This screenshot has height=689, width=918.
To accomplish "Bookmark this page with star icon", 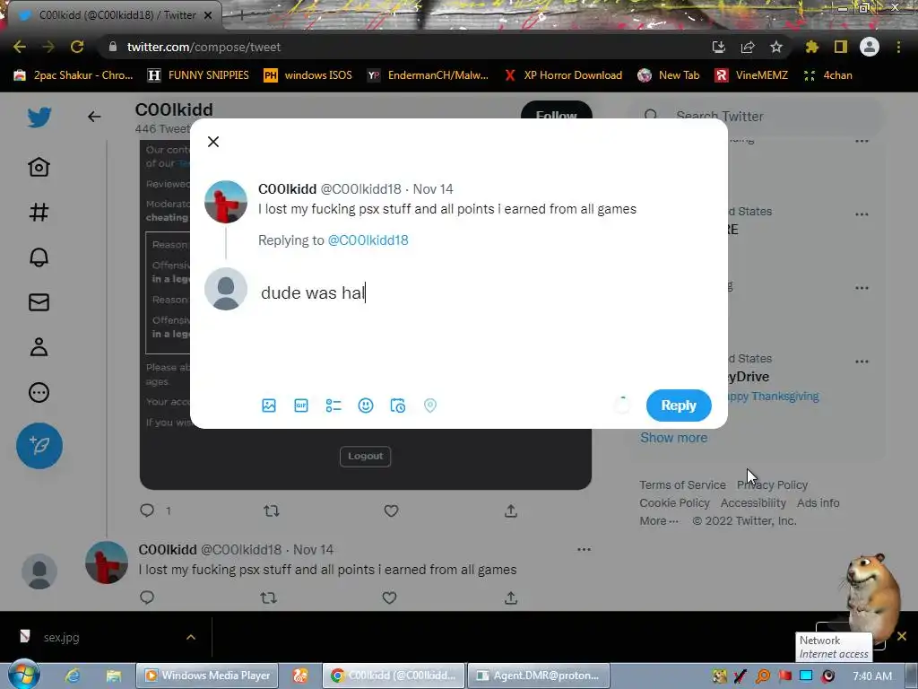I will click(776, 47).
